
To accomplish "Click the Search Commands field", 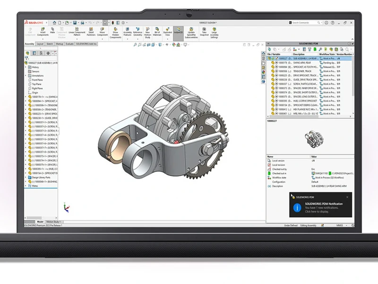I will point(305,23).
